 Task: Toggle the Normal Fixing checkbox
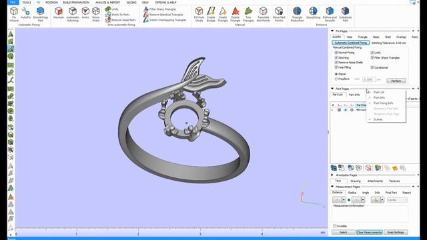pyautogui.click(x=336, y=52)
